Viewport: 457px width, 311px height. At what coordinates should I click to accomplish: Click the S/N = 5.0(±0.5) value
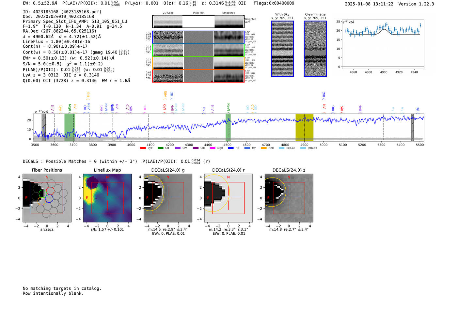click(42, 64)
